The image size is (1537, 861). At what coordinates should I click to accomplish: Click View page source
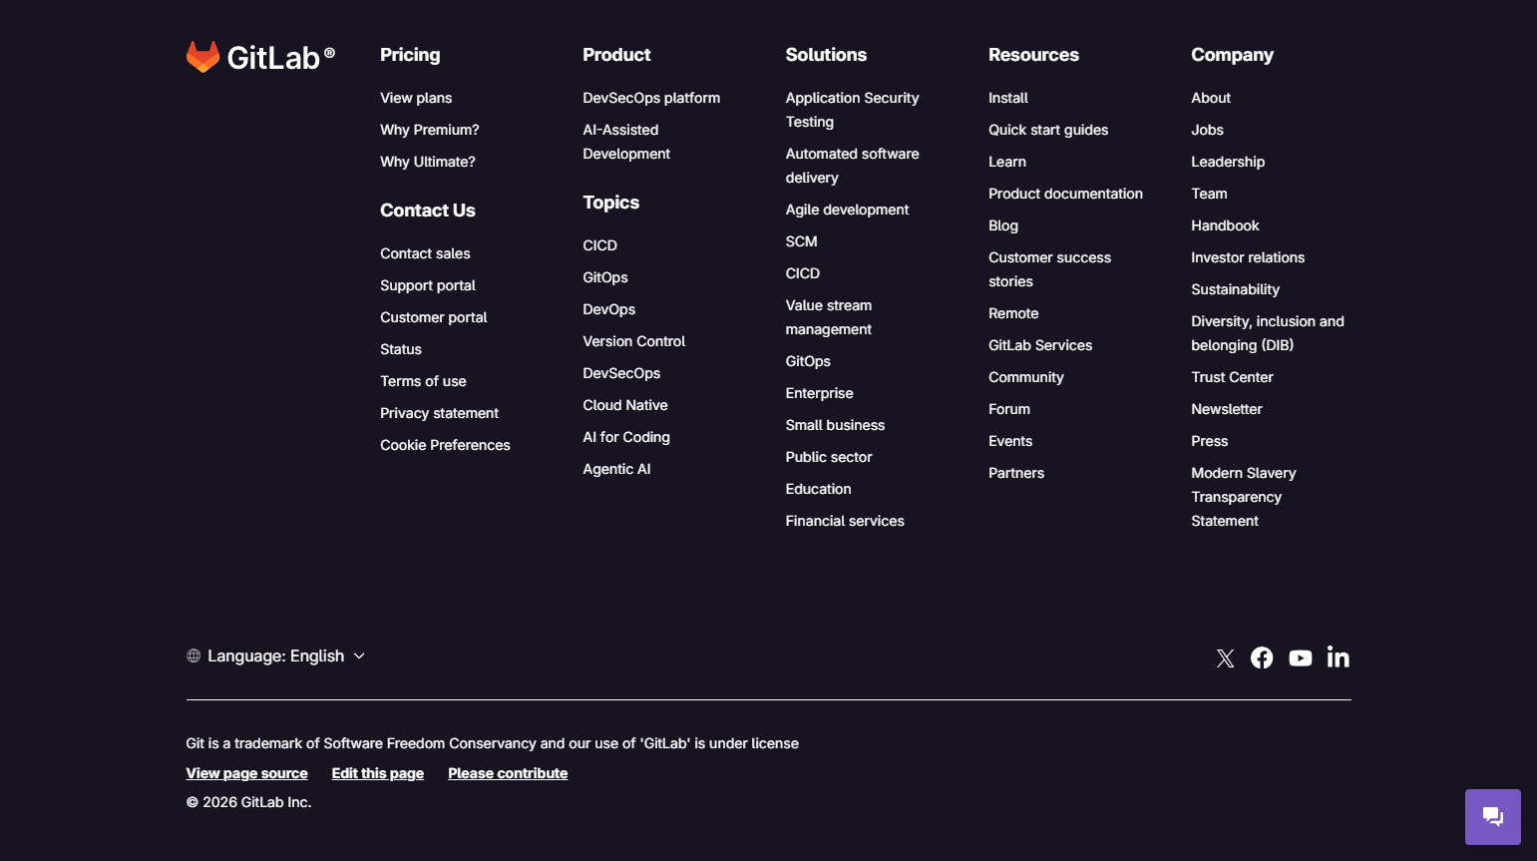click(246, 772)
